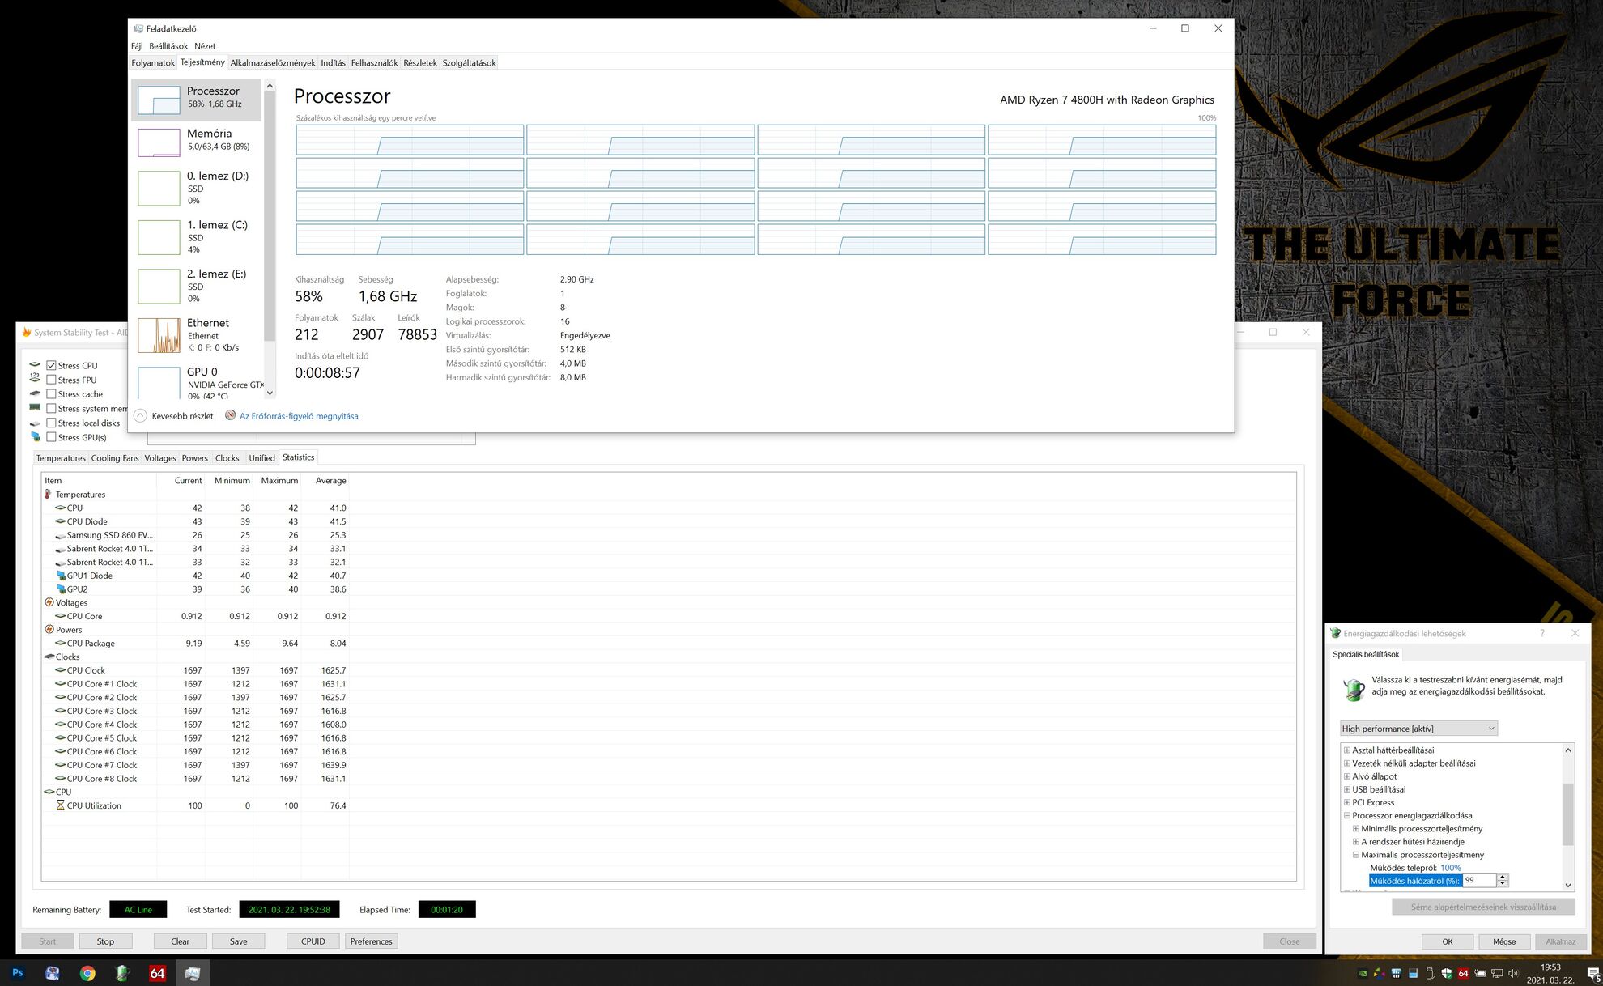Expand USB beállításai tree node

pos(1347,789)
